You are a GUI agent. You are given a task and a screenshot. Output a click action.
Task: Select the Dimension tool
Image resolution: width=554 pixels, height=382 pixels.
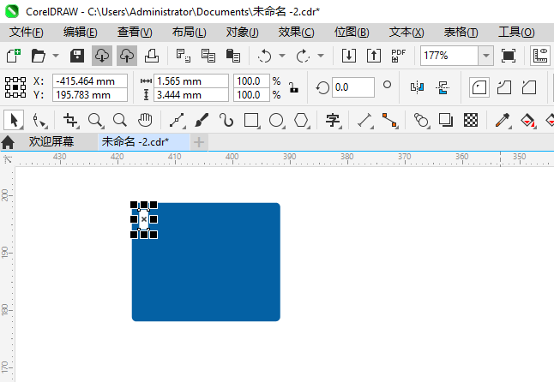click(364, 120)
